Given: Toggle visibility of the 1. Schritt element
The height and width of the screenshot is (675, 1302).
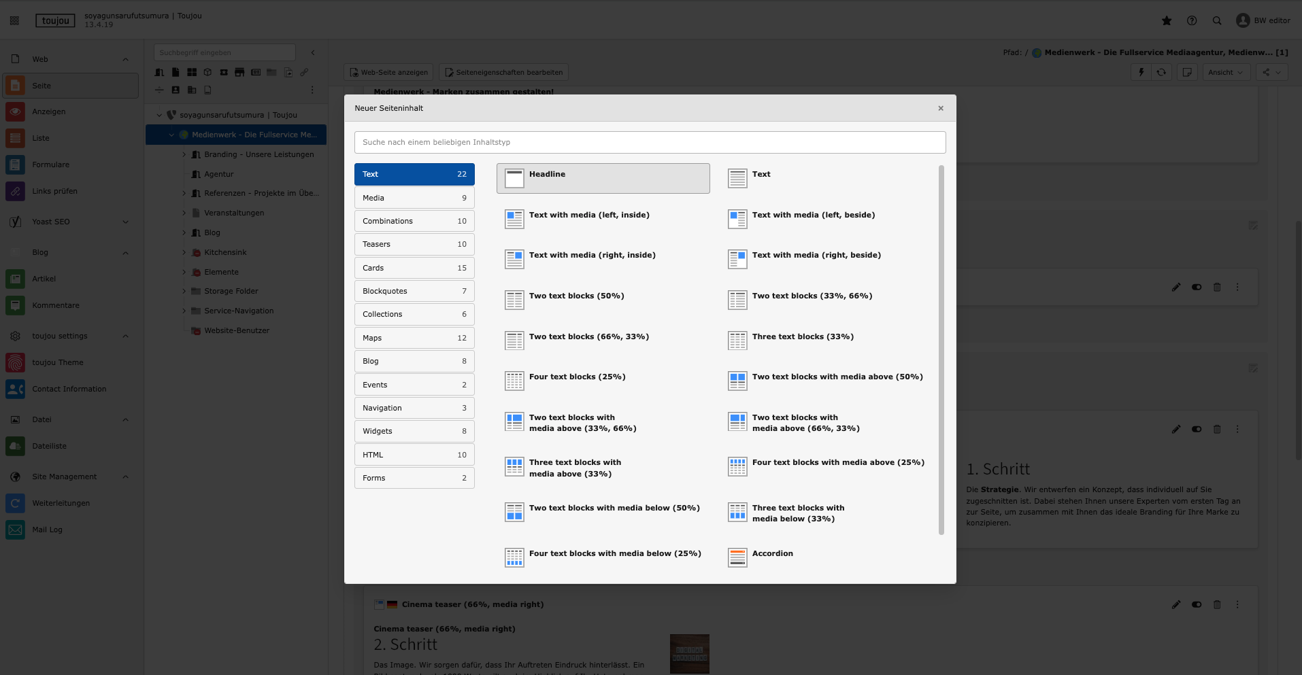Looking at the screenshot, I should (x=1197, y=429).
